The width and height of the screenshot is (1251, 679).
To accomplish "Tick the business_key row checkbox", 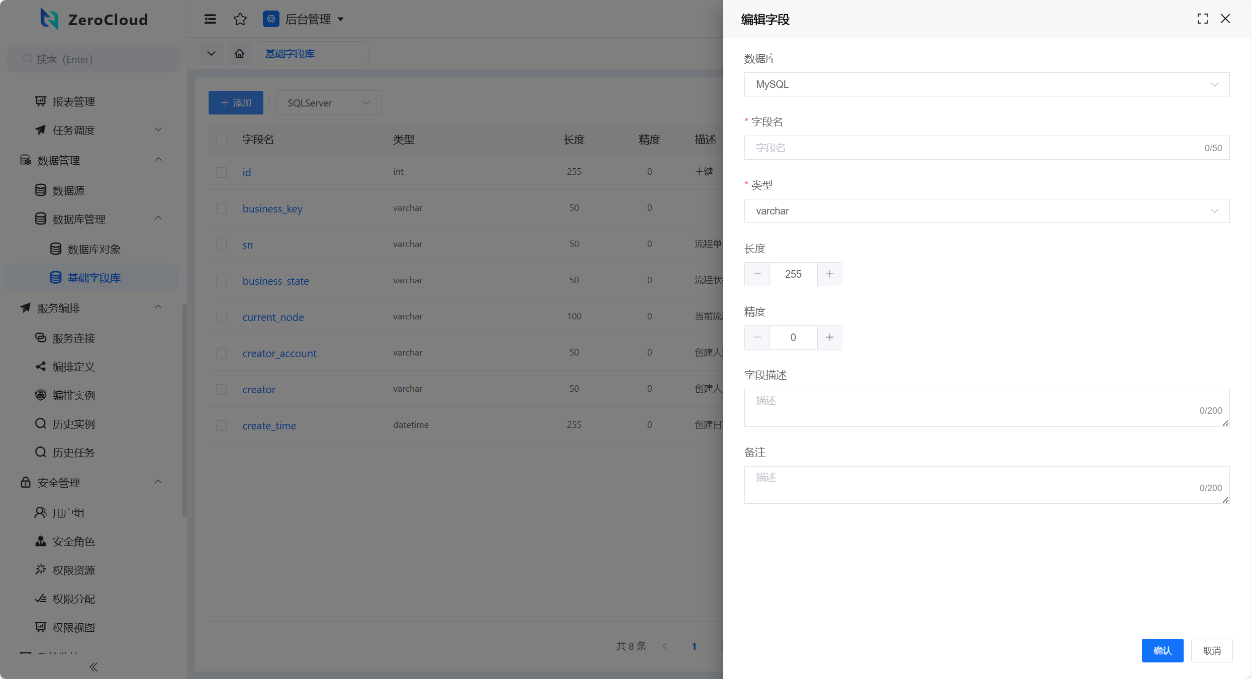I will [x=221, y=208].
